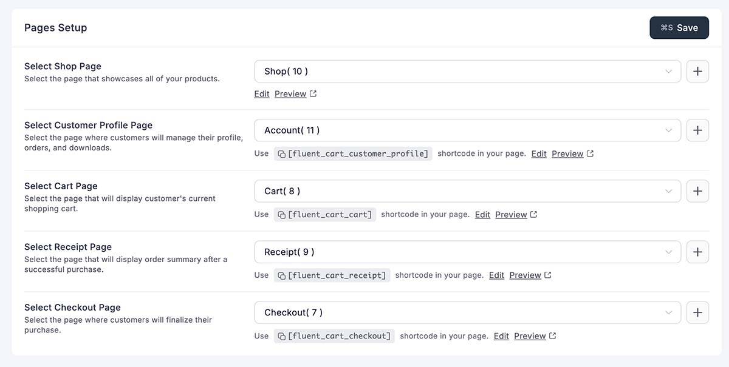The height and width of the screenshot is (367, 729).
Task: Open the Checkout page dropdown
Action: coord(468,312)
